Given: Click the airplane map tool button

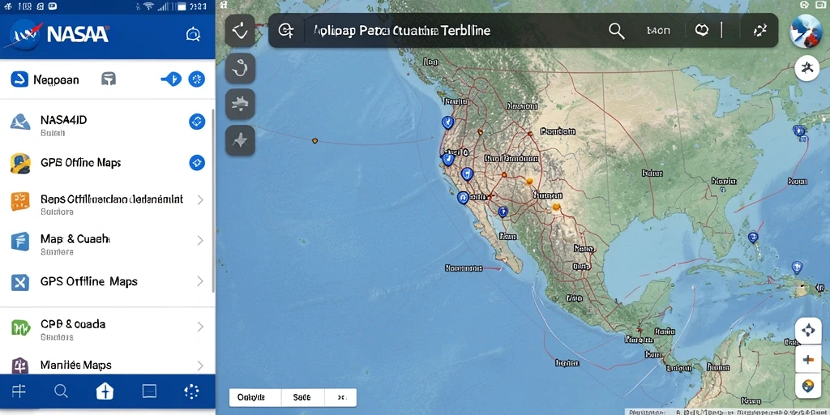Looking at the screenshot, I should [240, 140].
